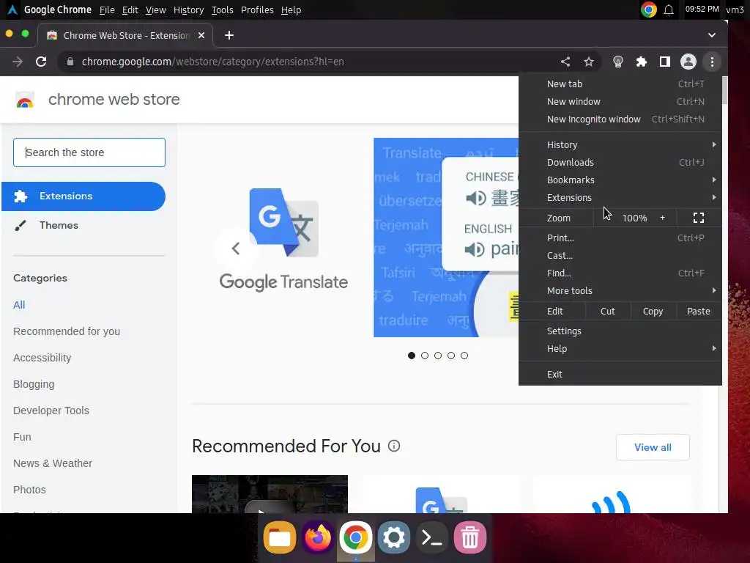Open the Accessibility category
This screenshot has height=563, width=750.
coord(42,358)
